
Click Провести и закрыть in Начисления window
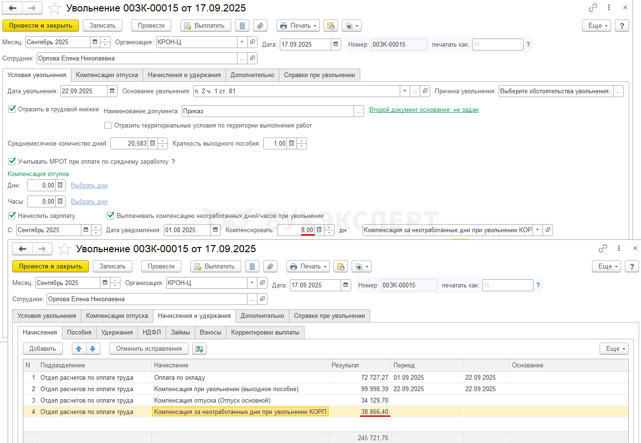(50, 266)
